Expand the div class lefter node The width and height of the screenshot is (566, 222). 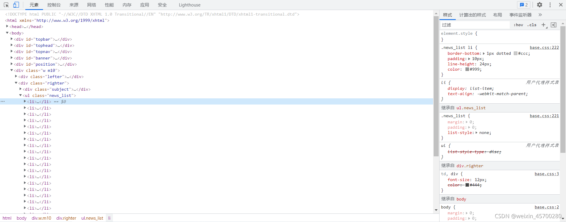point(16,76)
